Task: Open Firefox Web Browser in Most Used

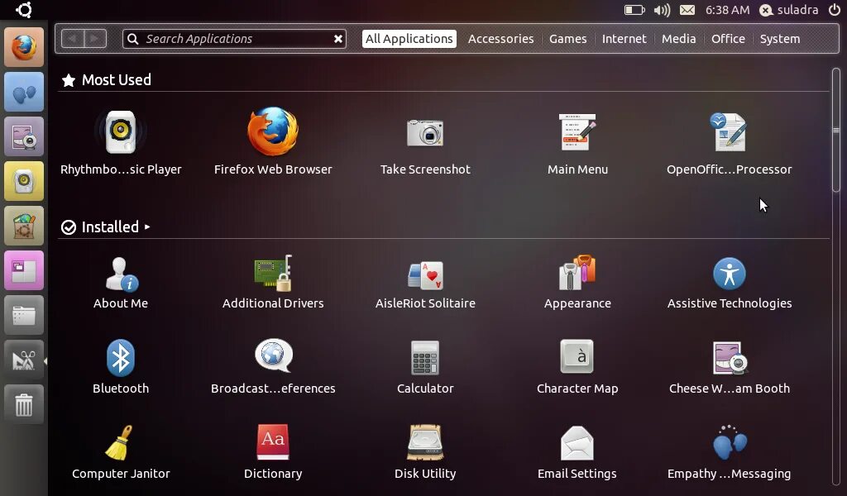Action: [273, 142]
